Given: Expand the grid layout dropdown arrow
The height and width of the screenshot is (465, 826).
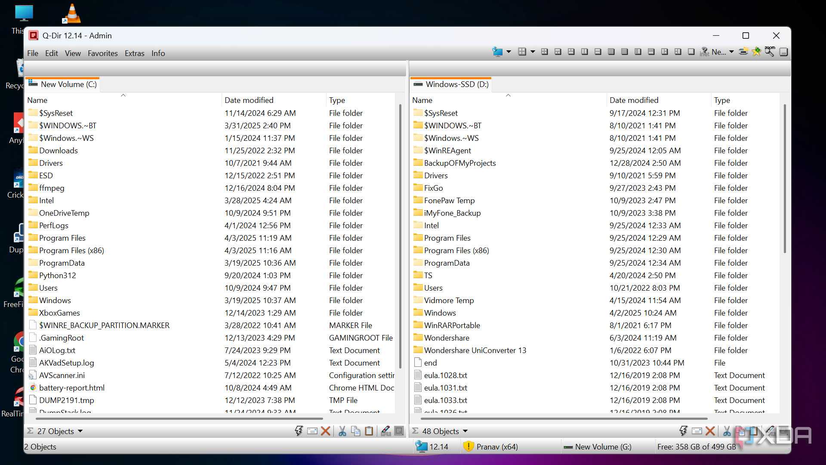Looking at the screenshot, I should click(x=533, y=52).
